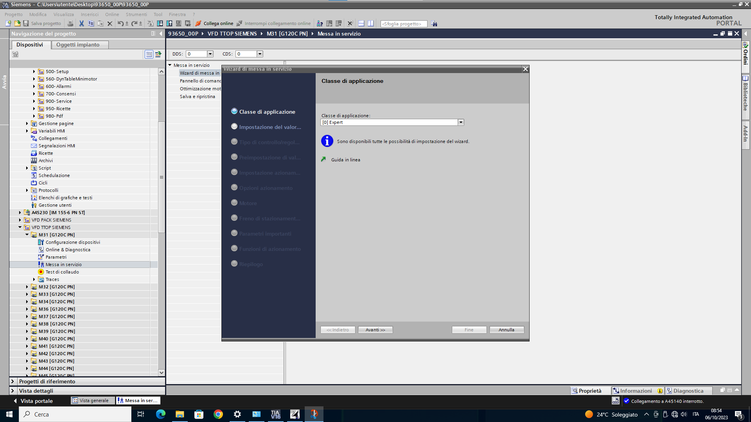Click the Print toolbar icon
751x422 pixels.
click(70, 23)
